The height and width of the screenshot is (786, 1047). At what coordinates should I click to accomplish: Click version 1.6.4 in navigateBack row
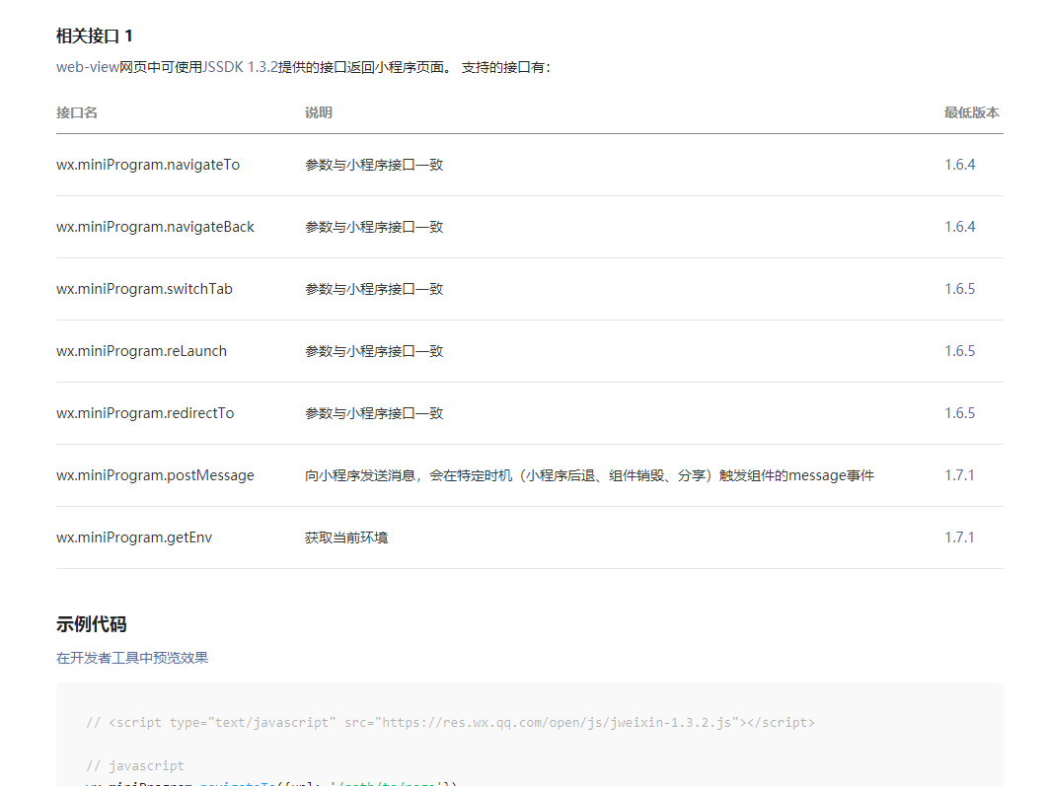coord(959,227)
